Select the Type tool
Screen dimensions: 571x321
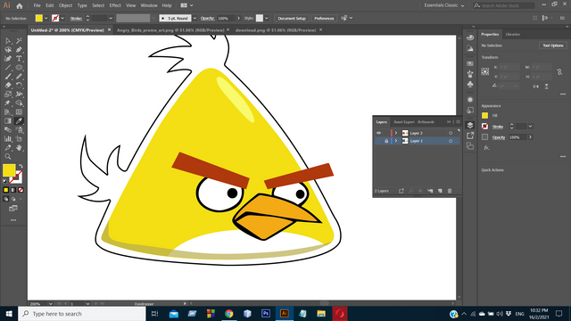[x=19, y=59]
